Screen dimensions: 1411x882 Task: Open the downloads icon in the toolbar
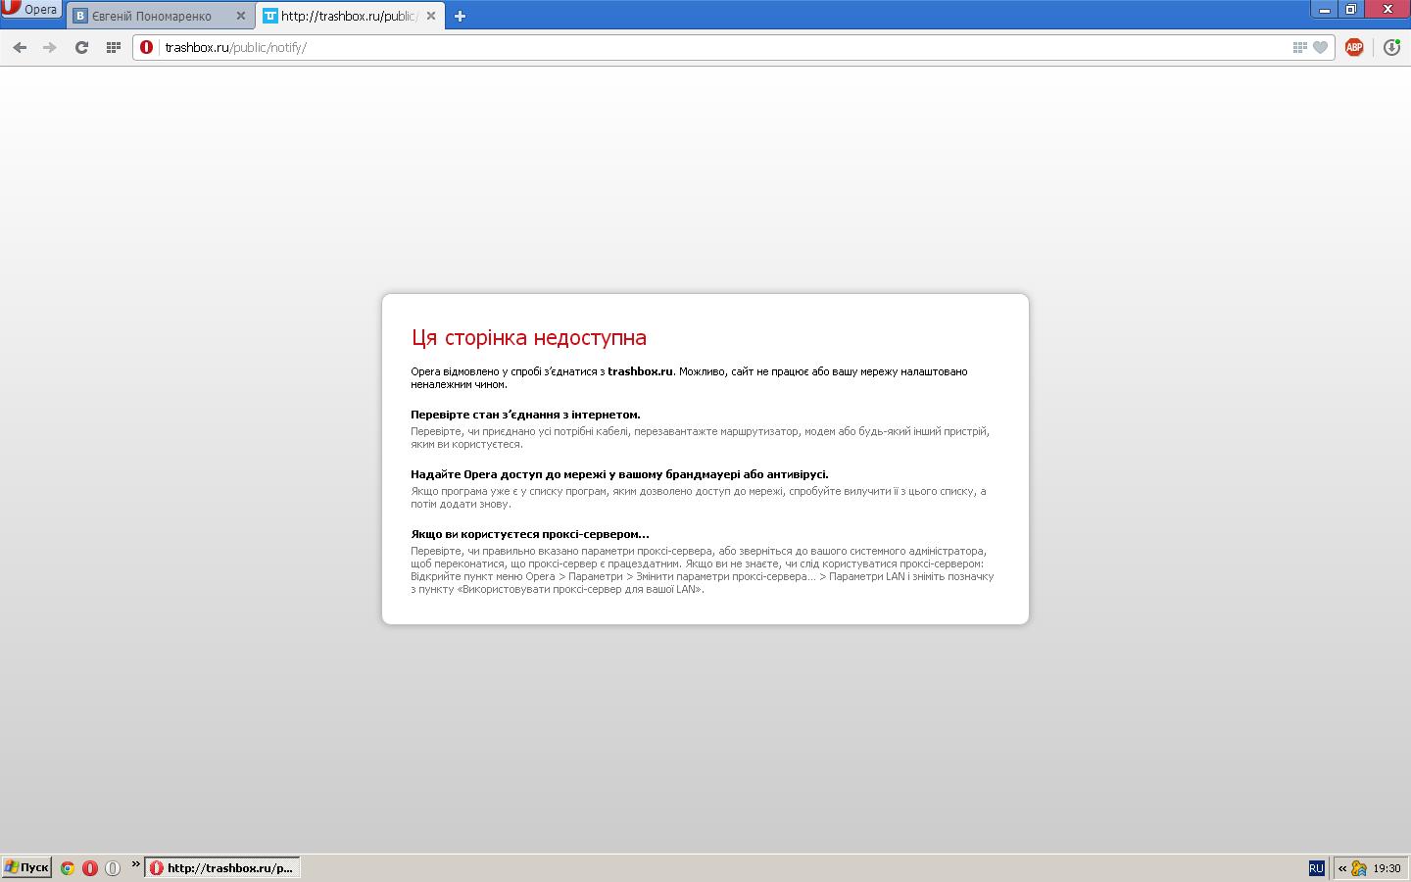[x=1391, y=47]
